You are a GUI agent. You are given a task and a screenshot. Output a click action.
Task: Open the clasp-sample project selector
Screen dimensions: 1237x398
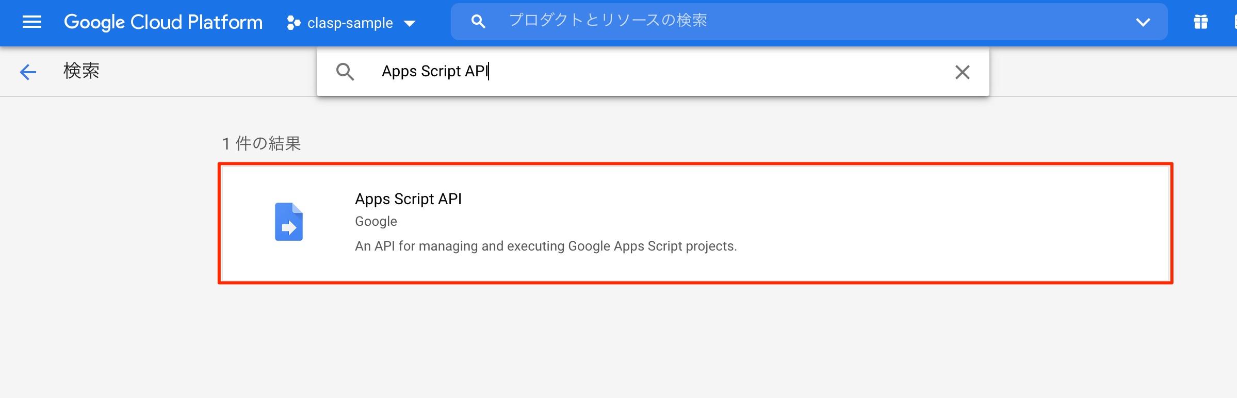(x=351, y=23)
